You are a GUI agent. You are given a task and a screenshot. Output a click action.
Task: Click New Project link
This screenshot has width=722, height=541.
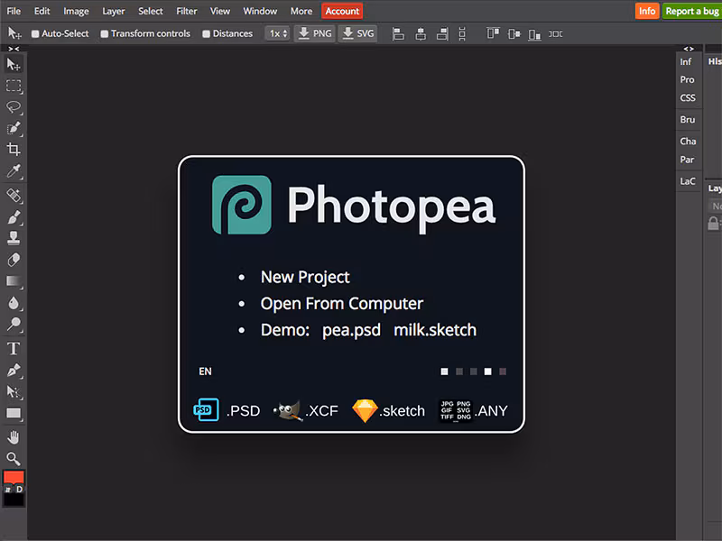305,277
